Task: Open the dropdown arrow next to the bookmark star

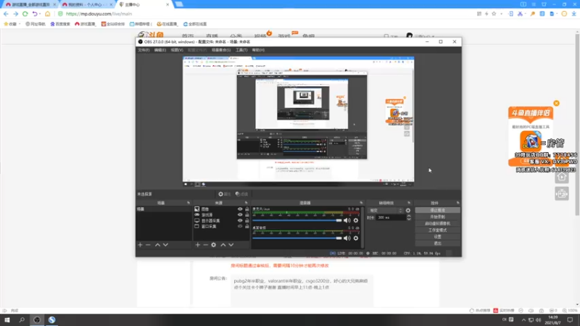Action: pos(501,14)
